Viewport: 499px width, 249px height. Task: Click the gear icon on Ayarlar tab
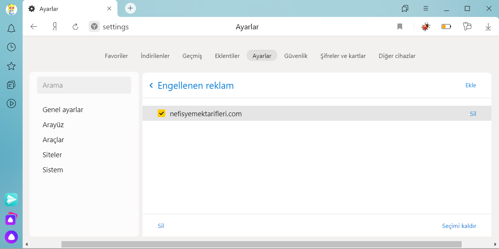(x=32, y=9)
